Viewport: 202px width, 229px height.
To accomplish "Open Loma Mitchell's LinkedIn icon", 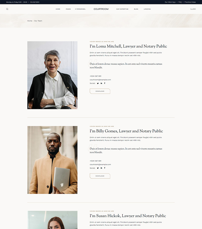I will (101, 83).
